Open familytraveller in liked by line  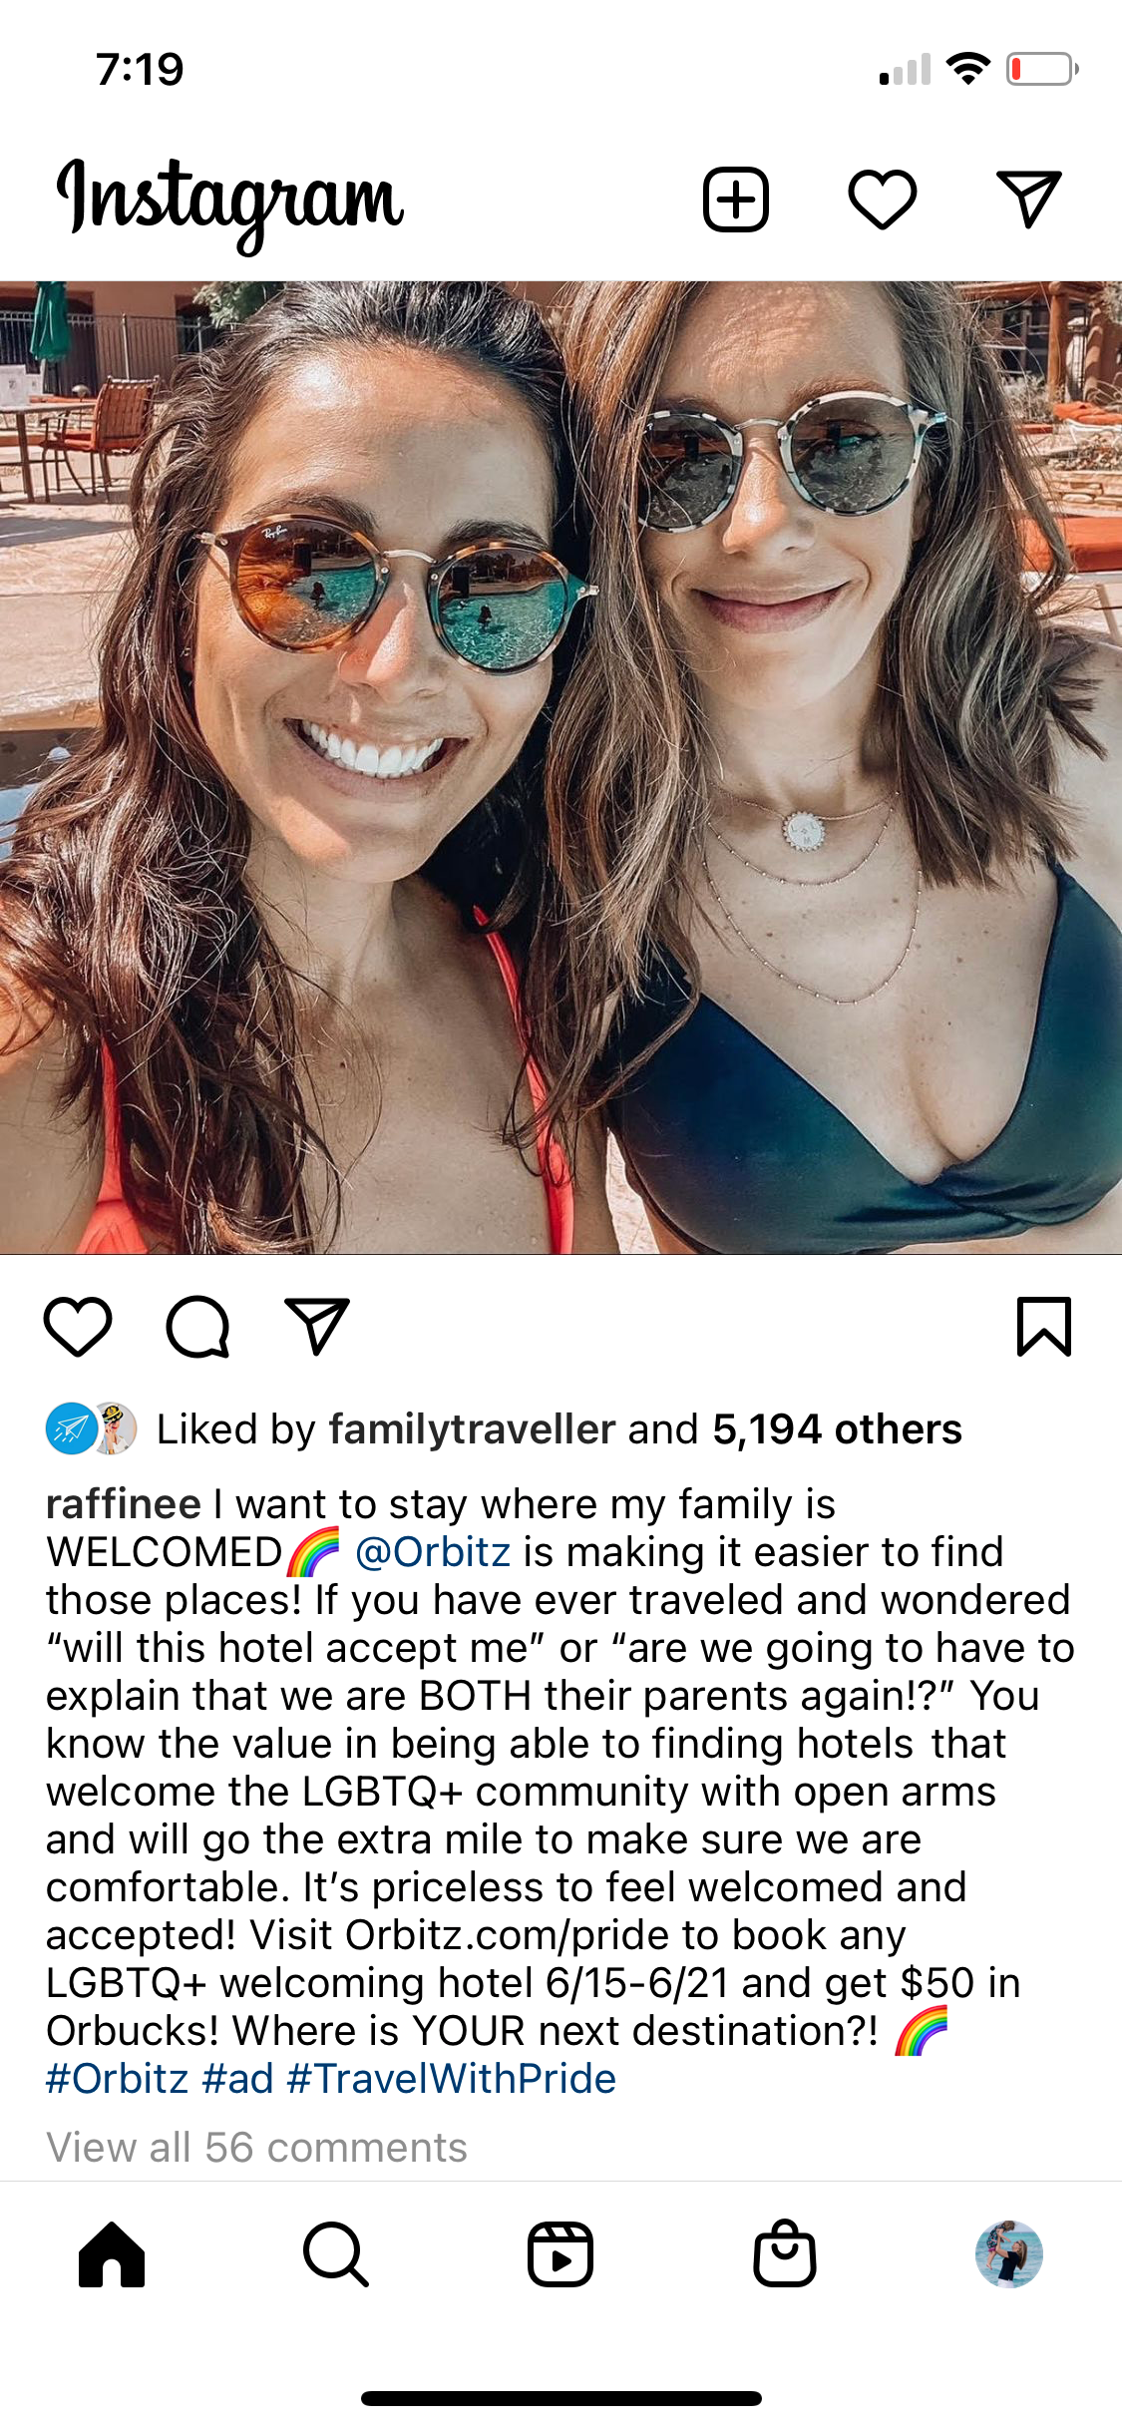click(x=472, y=1429)
